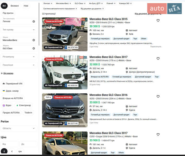Image resolution: width=185 pixels, height=156 pixels.
Task: Click the Обмін tag on the 2015 listing
Action: [x=144, y=39]
